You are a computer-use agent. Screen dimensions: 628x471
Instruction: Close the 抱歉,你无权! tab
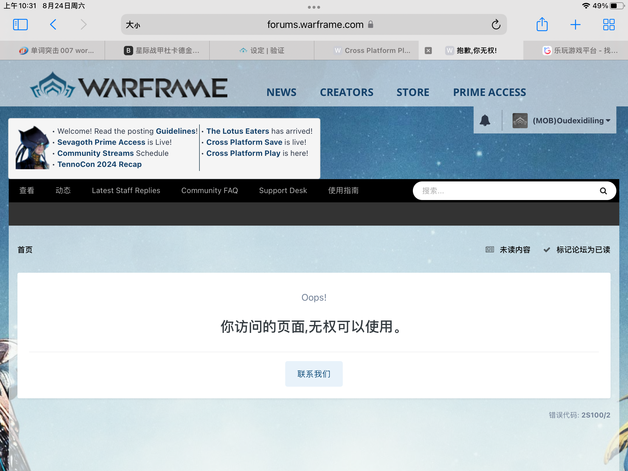pos(428,51)
